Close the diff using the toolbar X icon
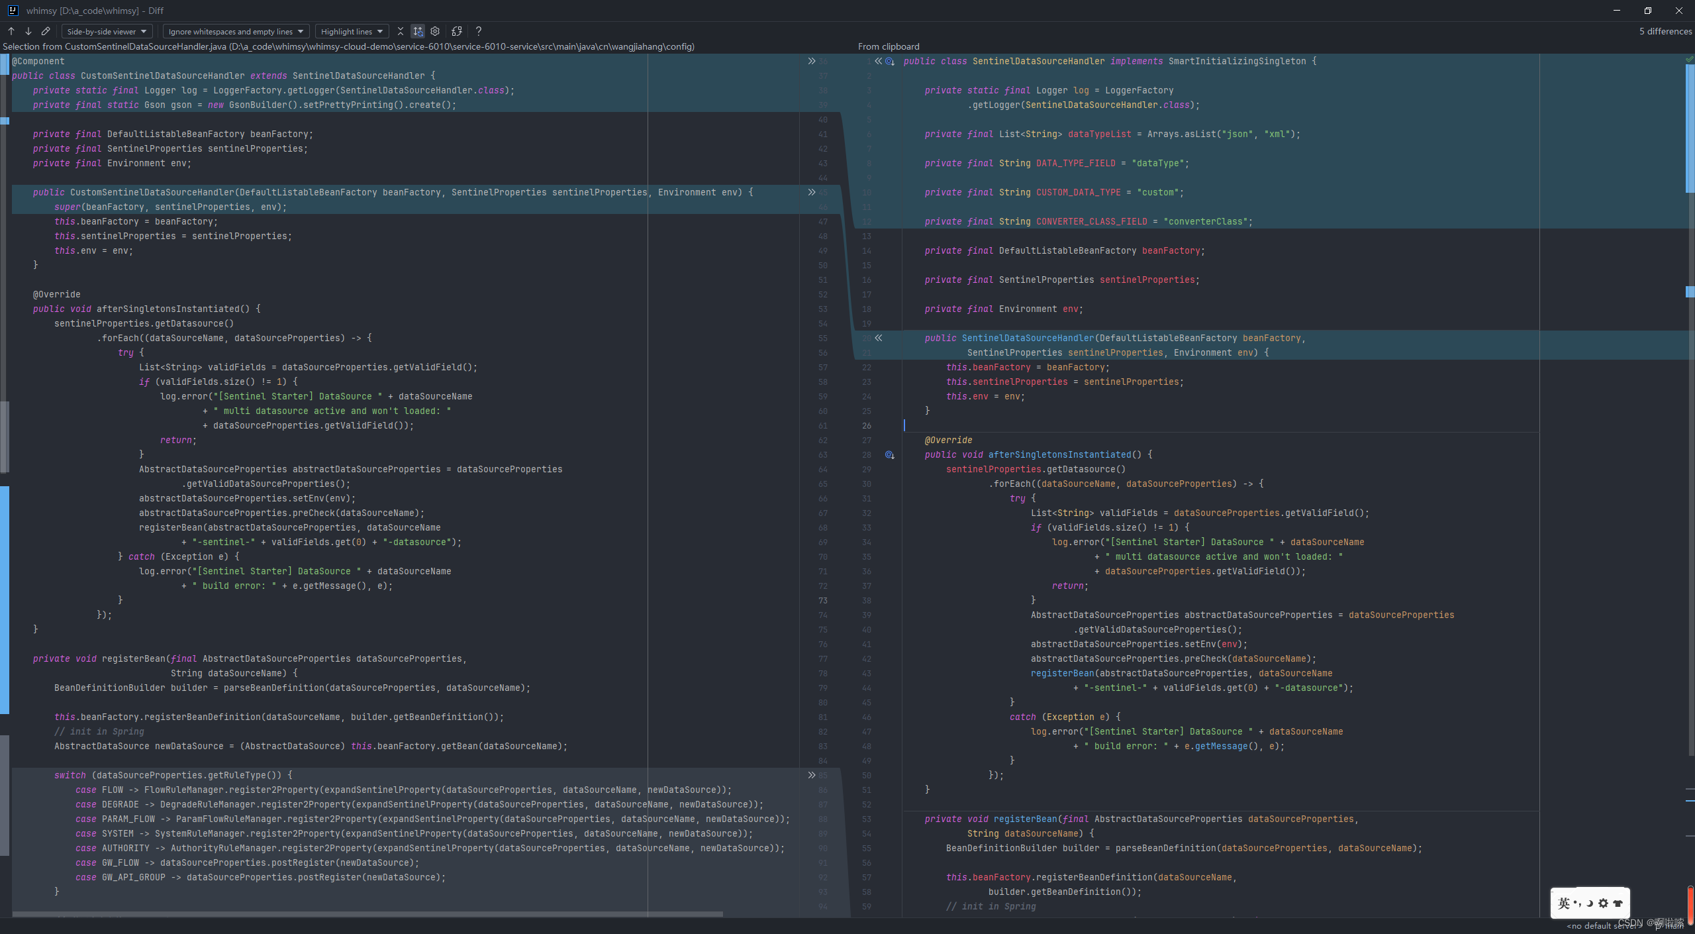 [400, 30]
